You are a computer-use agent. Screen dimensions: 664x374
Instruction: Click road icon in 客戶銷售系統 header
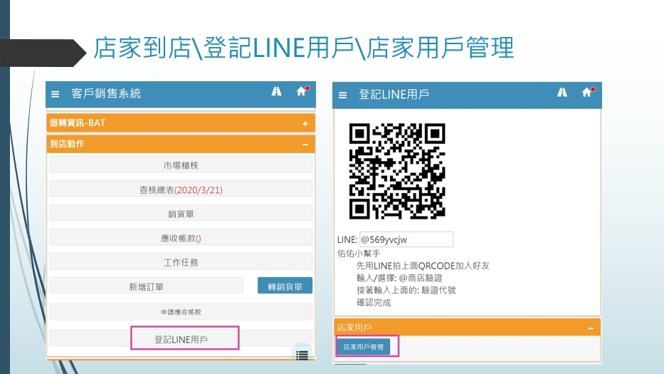(x=276, y=92)
